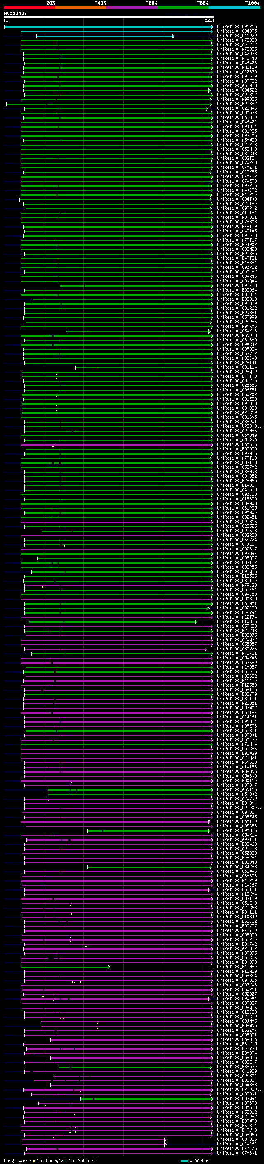
Task: Click the orange ~40% identity legend bar
Action: 81,7
